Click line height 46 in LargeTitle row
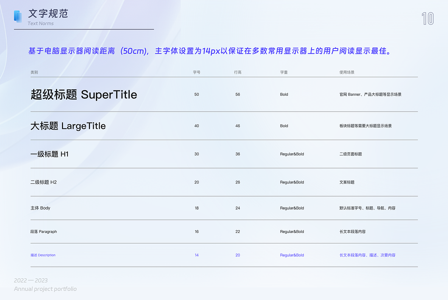This screenshot has height=300, width=448. (x=238, y=126)
